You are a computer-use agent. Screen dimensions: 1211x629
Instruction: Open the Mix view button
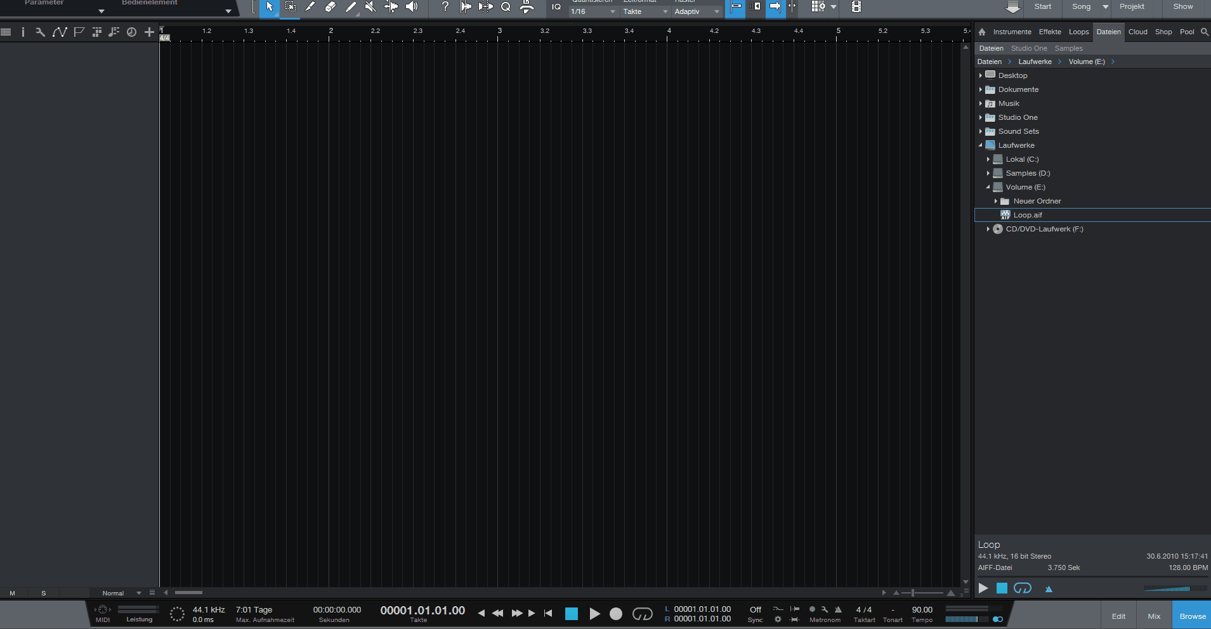click(1154, 616)
